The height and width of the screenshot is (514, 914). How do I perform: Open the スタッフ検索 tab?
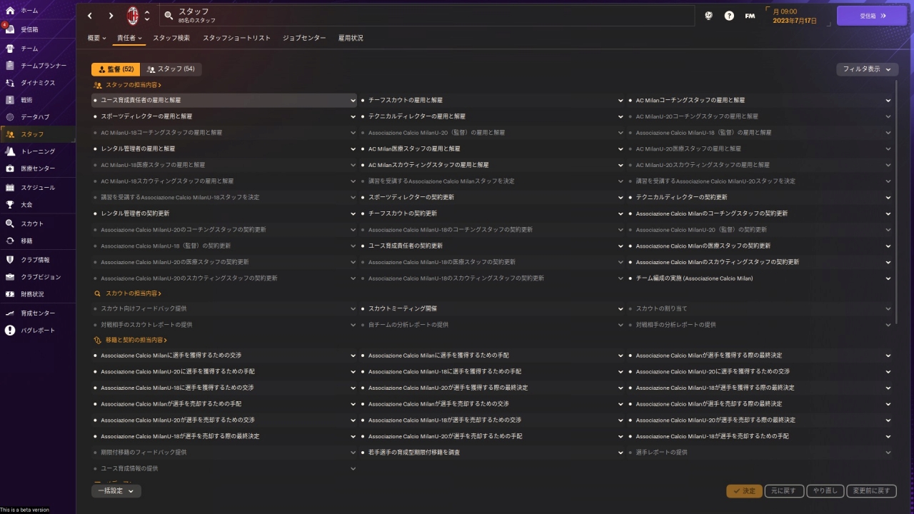coord(171,38)
